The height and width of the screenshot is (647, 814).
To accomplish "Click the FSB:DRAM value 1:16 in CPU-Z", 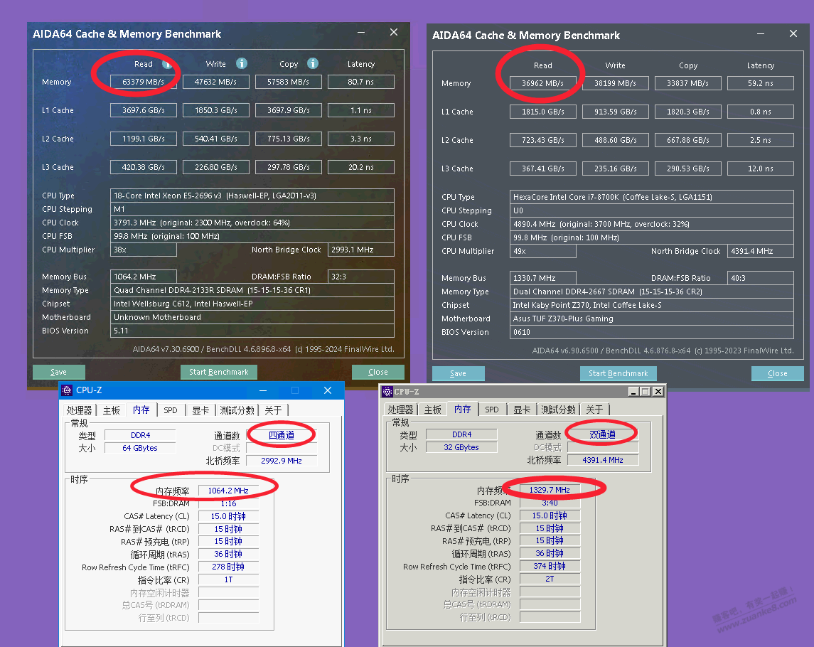I will coord(228,503).
